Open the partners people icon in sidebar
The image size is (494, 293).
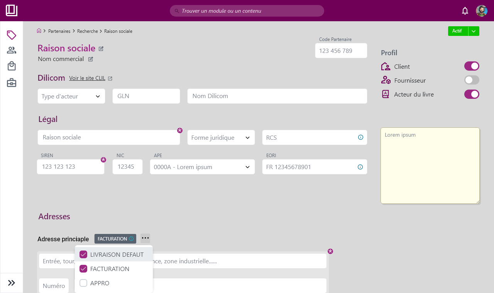12,50
